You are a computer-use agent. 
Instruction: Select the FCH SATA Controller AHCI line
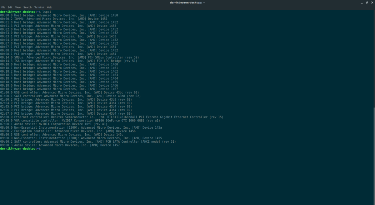88,141
